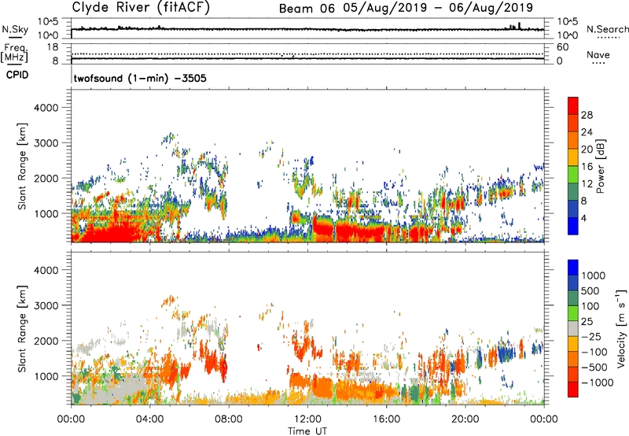Click the '10^5' label beside N.Sky

[48, 22]
